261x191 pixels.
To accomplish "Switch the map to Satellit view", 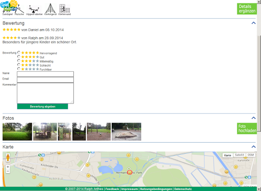I will coord(240,155).
